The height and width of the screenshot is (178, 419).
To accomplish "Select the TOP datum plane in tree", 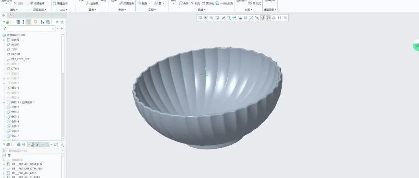I will (14, 50).
